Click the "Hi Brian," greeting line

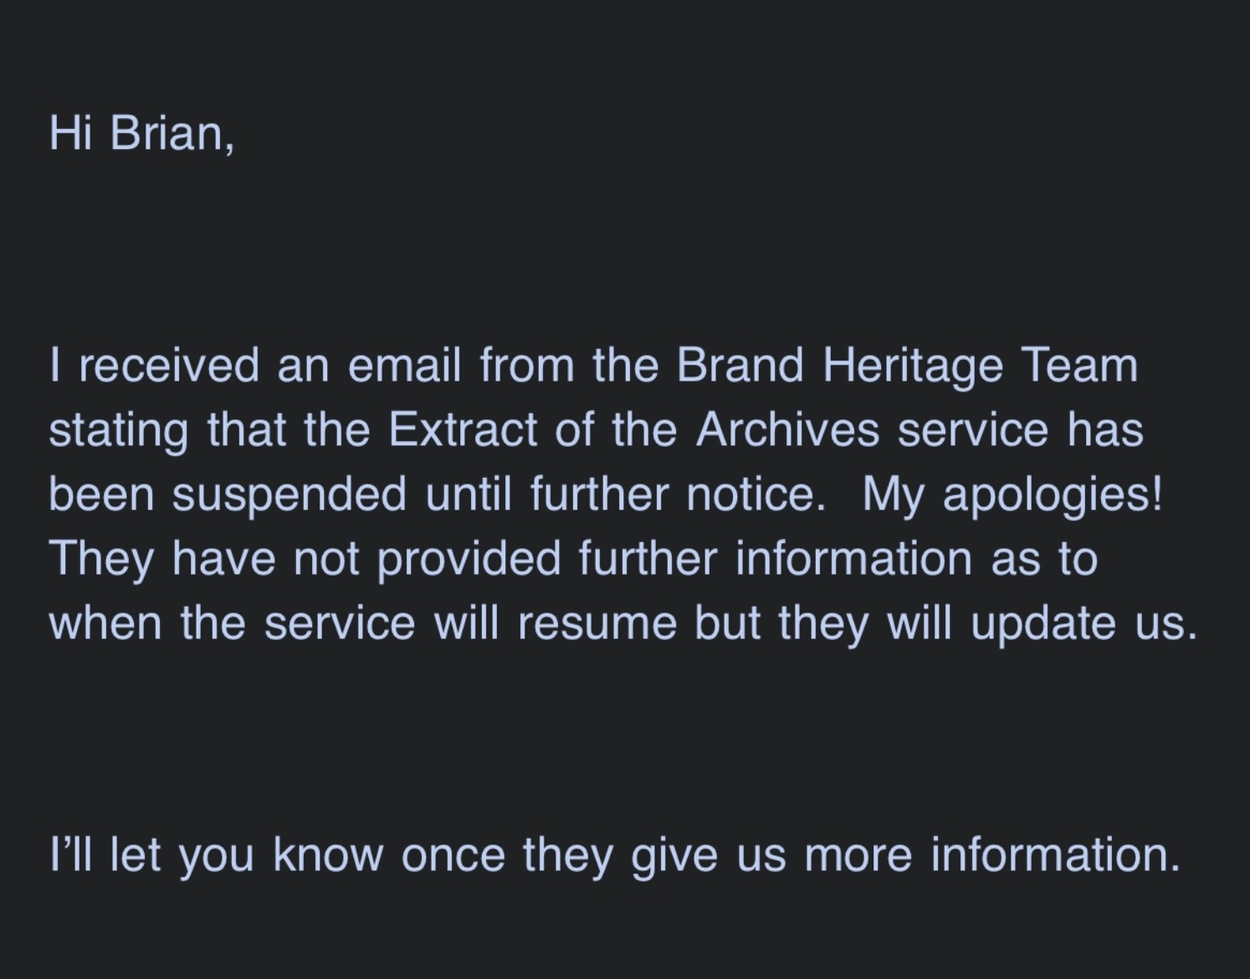141,133
